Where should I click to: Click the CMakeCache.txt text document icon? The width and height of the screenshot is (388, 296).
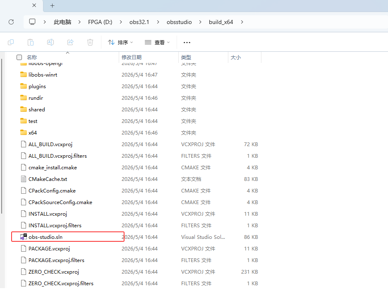coord(24,179)
